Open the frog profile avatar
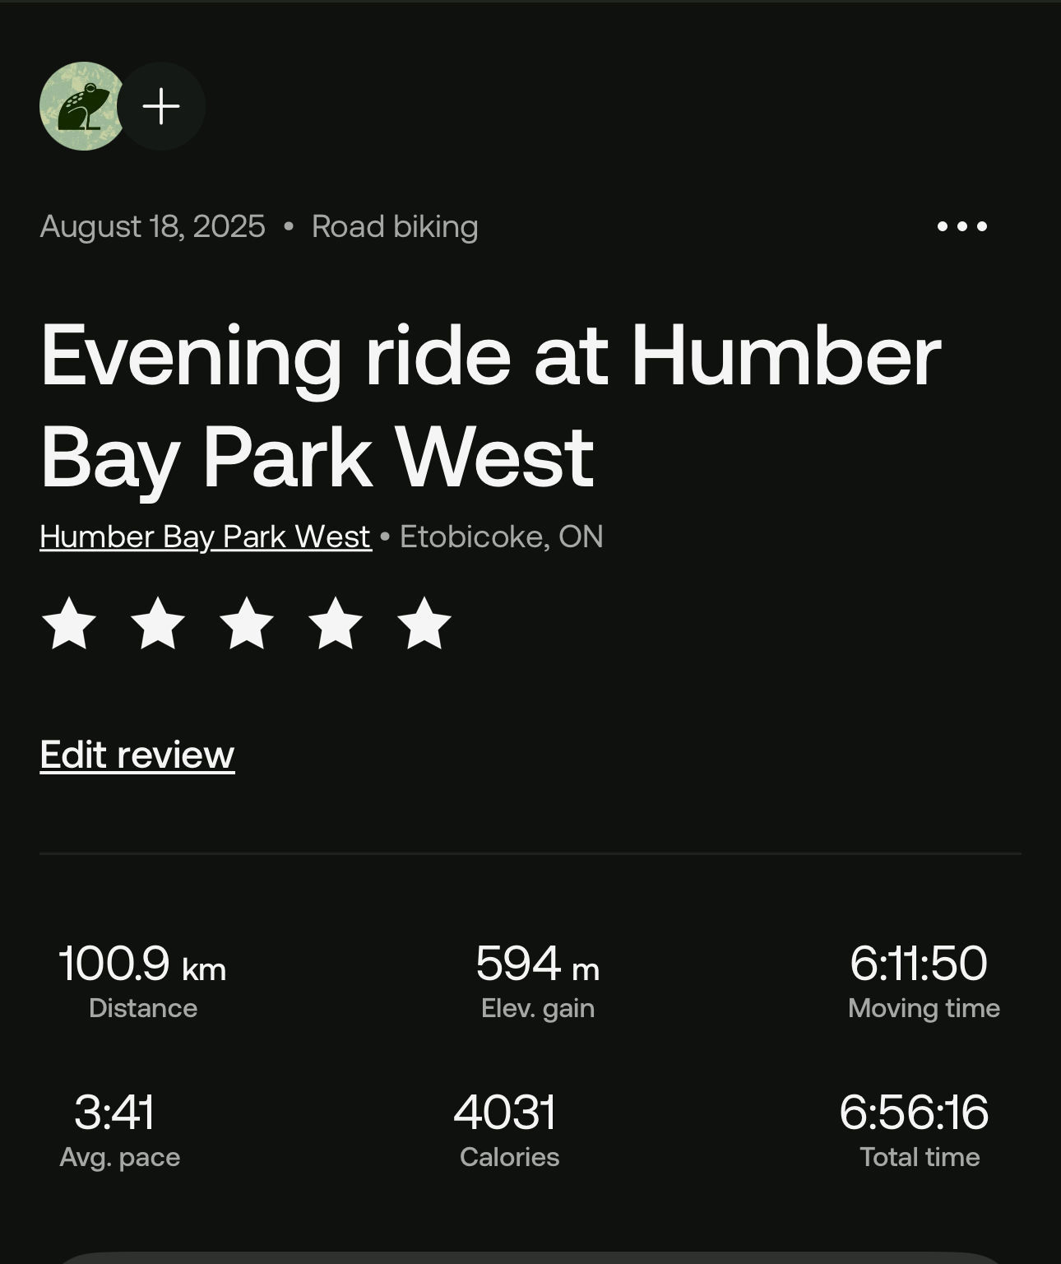 click(x=81, y=106)
